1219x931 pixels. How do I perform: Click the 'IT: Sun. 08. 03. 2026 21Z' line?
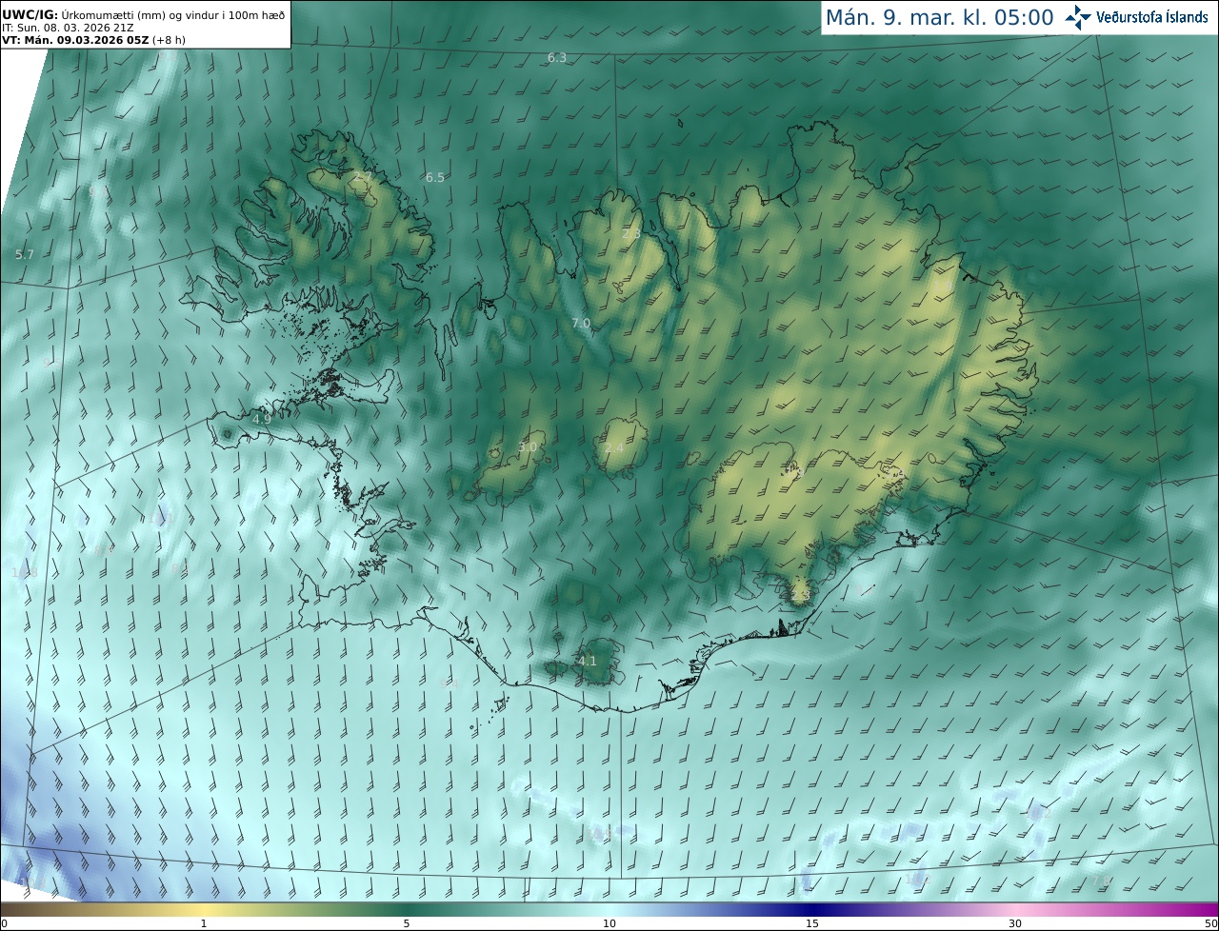(69, 28)
